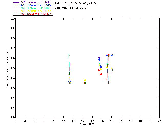Click x-axis tick label 6
The height and width of the screenshot is (131, 164).
pos(25,121)
